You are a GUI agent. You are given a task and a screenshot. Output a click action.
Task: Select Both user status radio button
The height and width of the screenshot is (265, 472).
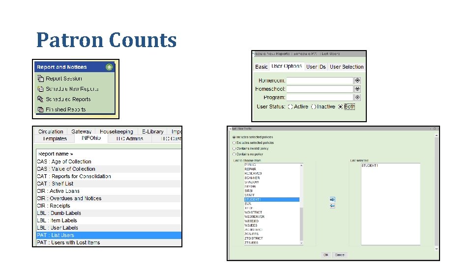(x=340, y=106)
